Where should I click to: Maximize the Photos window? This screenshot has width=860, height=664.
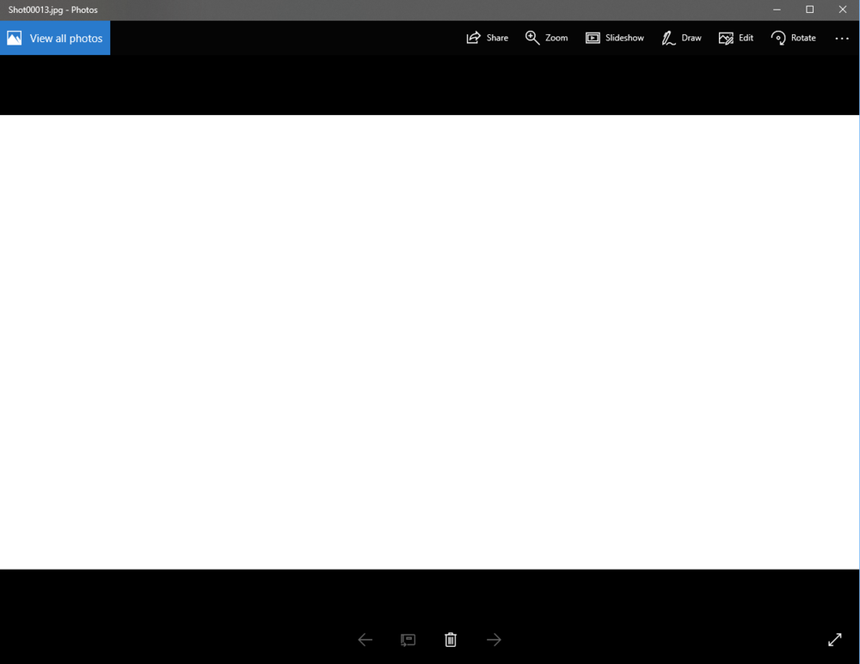tap(809, 9)
